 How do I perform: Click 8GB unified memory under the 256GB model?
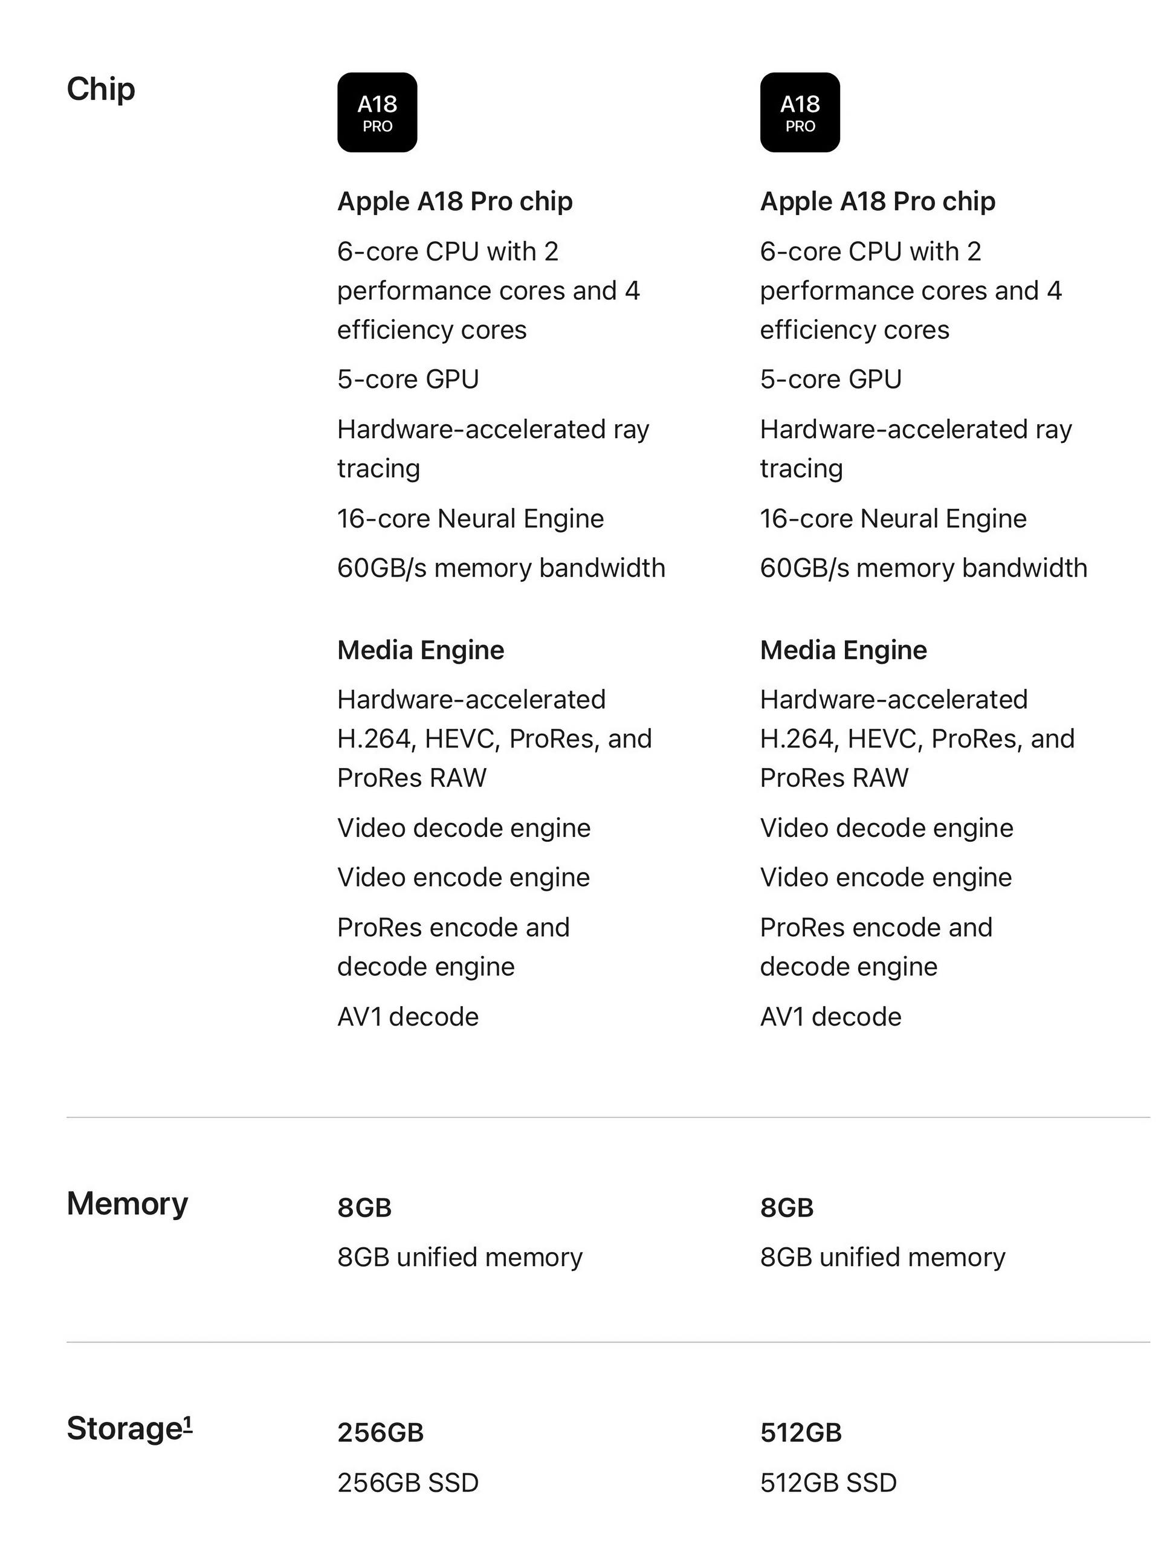tap(459, 1258)
